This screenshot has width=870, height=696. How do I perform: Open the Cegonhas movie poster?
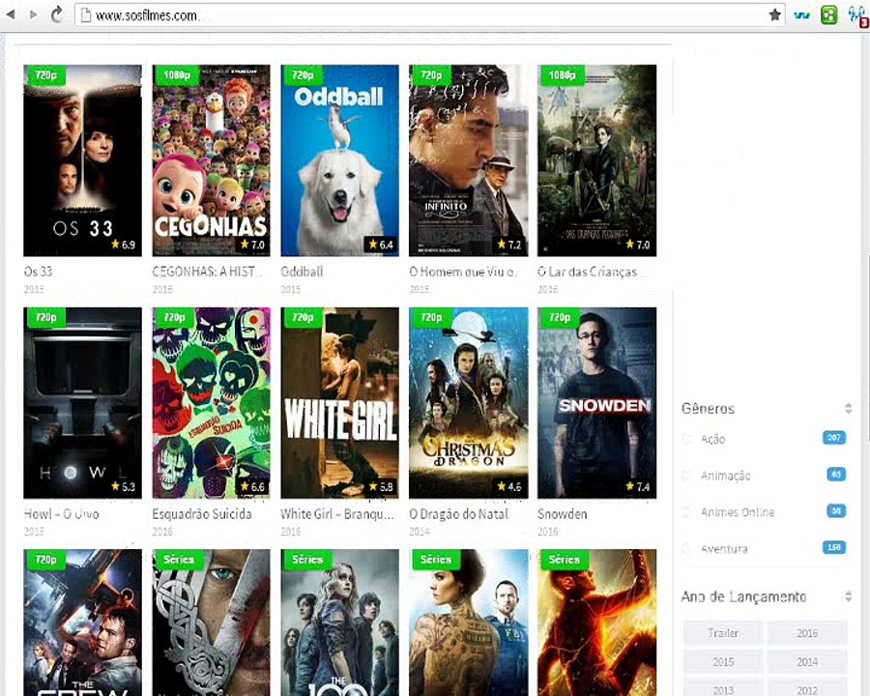(x=212, y=160)
